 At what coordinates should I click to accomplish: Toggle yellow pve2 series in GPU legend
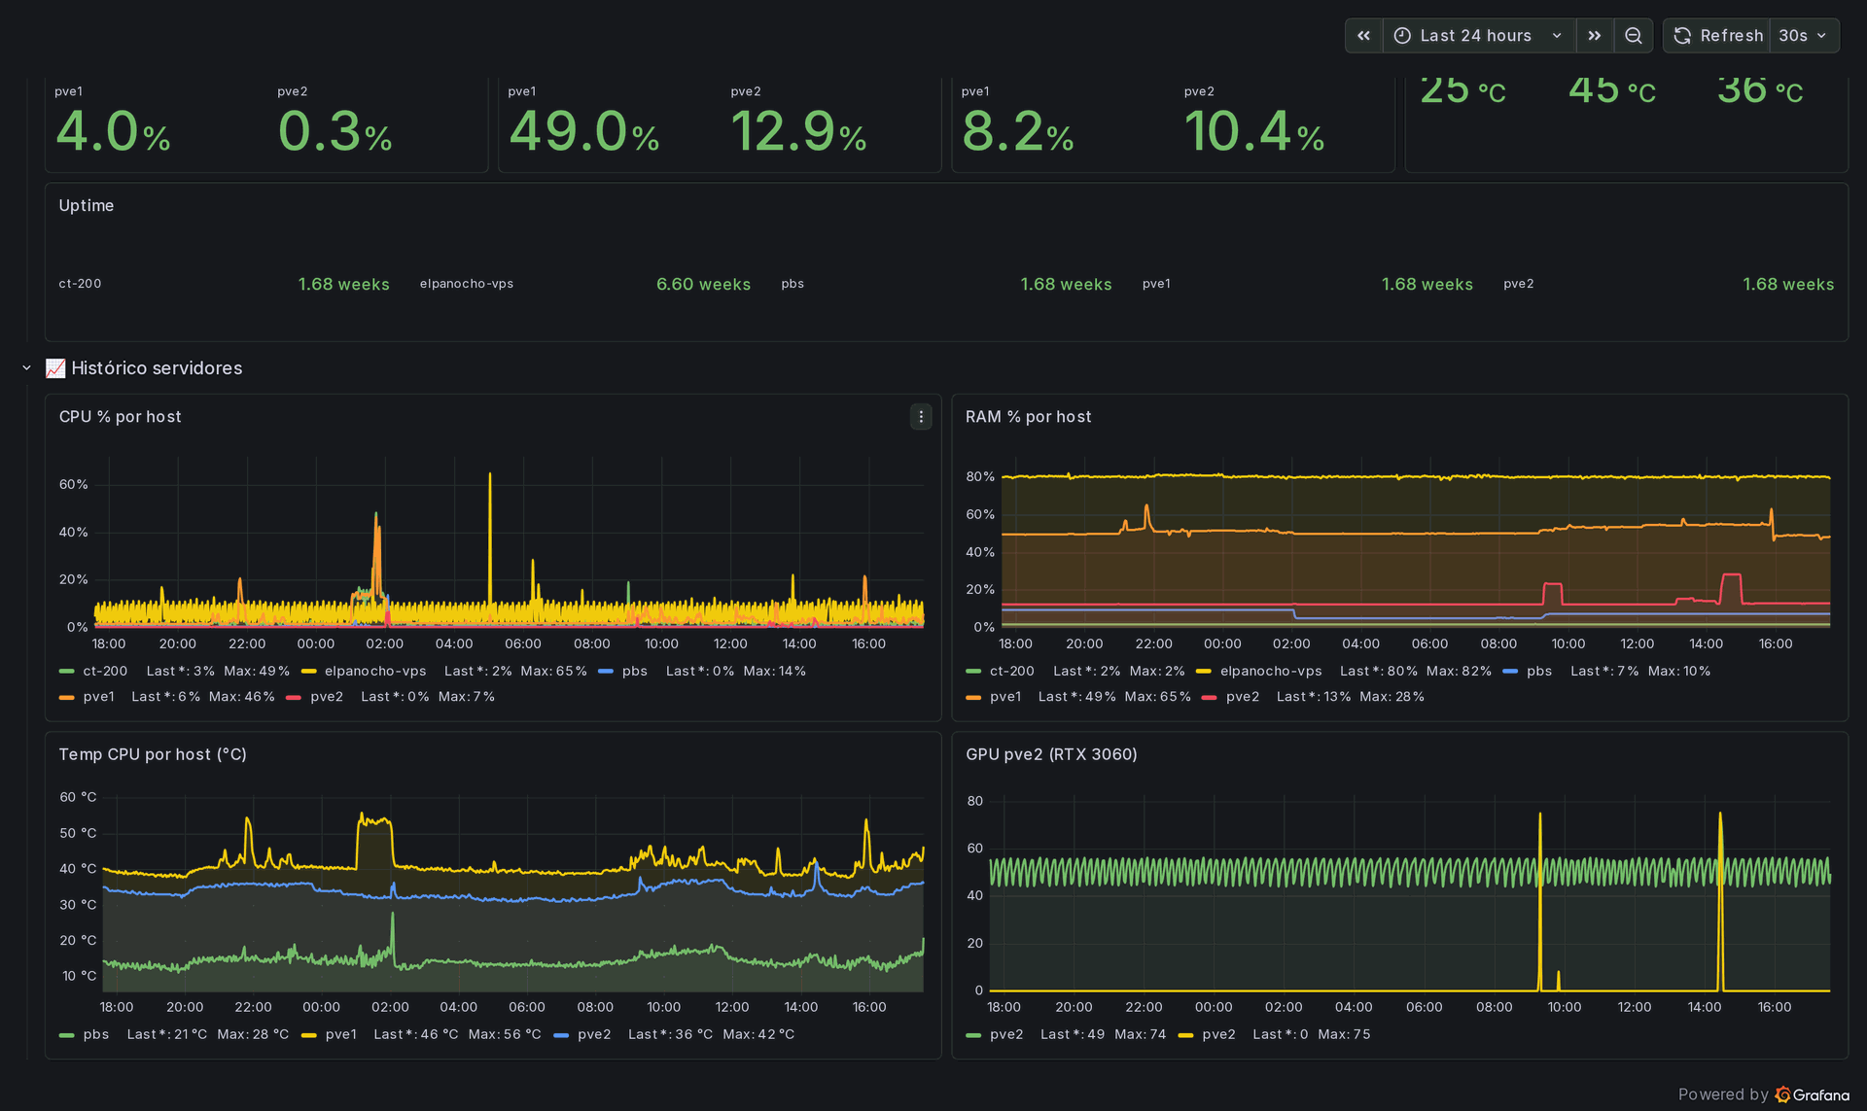click(x=1218, y=1035)
